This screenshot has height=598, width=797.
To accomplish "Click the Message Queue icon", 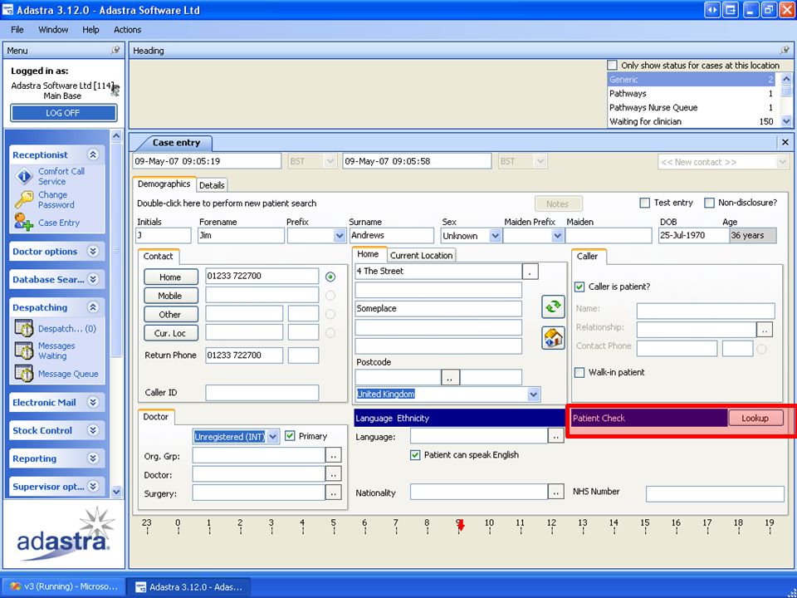I will pyautogui.click(x=23, y=374).
